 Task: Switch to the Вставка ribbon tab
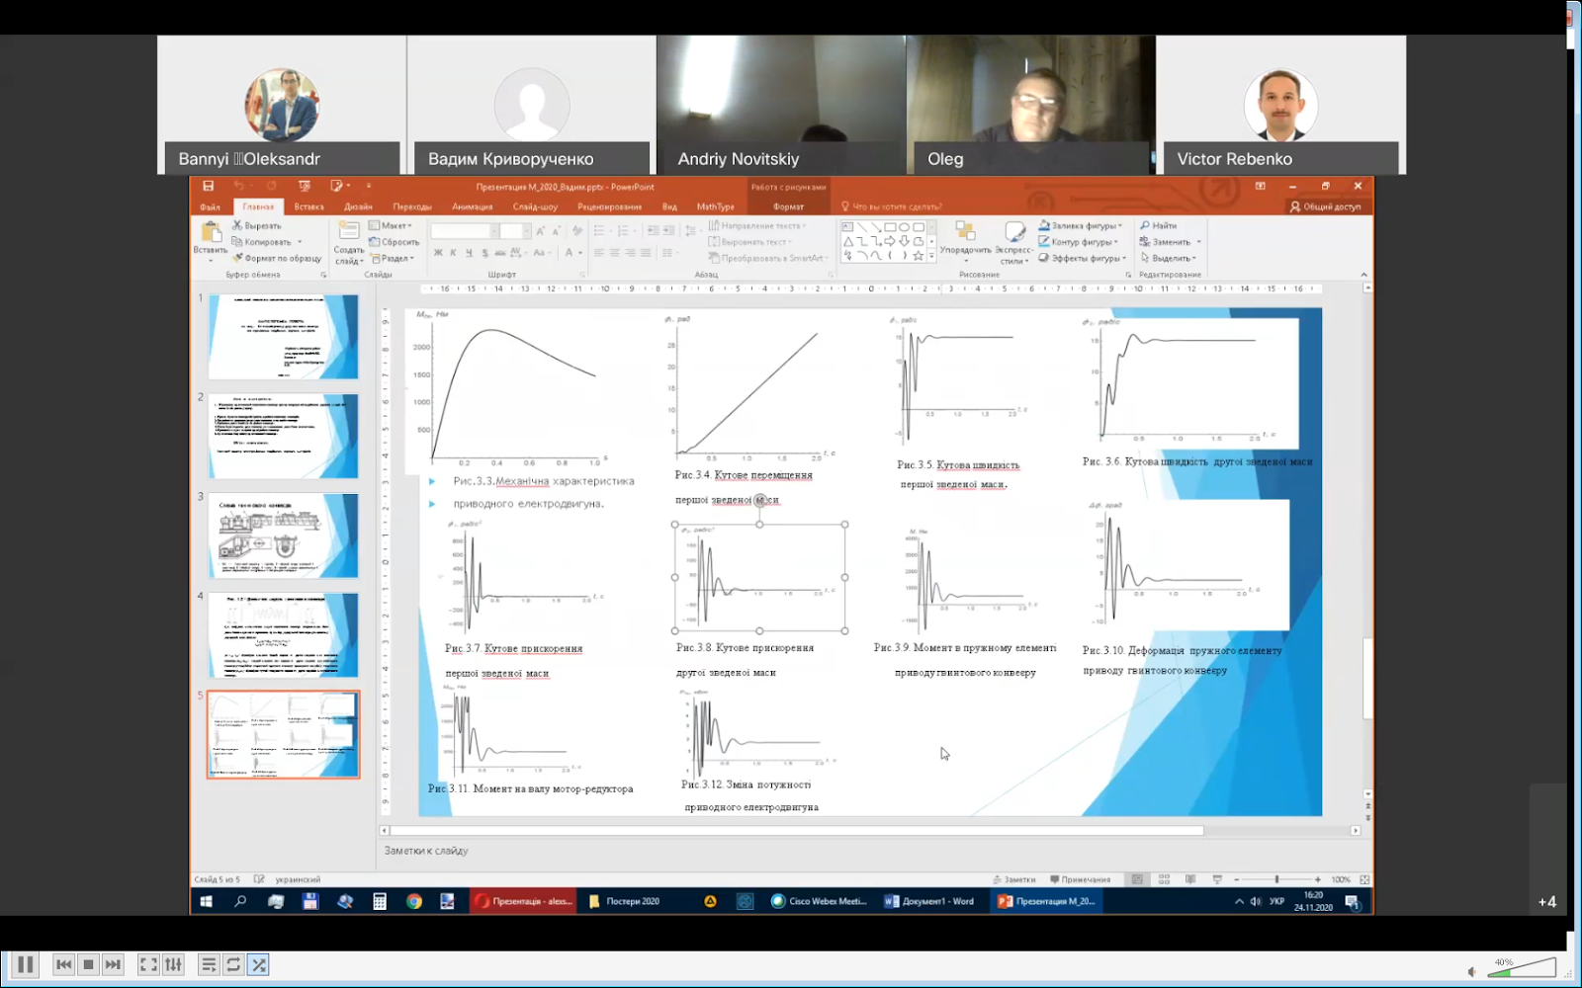[309, 206]
